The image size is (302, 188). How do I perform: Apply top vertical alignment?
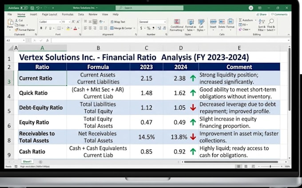(x=86, y=22)
